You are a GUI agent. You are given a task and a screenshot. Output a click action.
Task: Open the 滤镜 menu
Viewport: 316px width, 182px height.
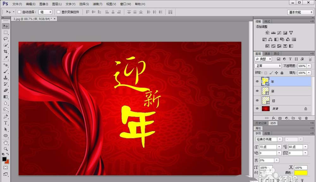[97, 4]
